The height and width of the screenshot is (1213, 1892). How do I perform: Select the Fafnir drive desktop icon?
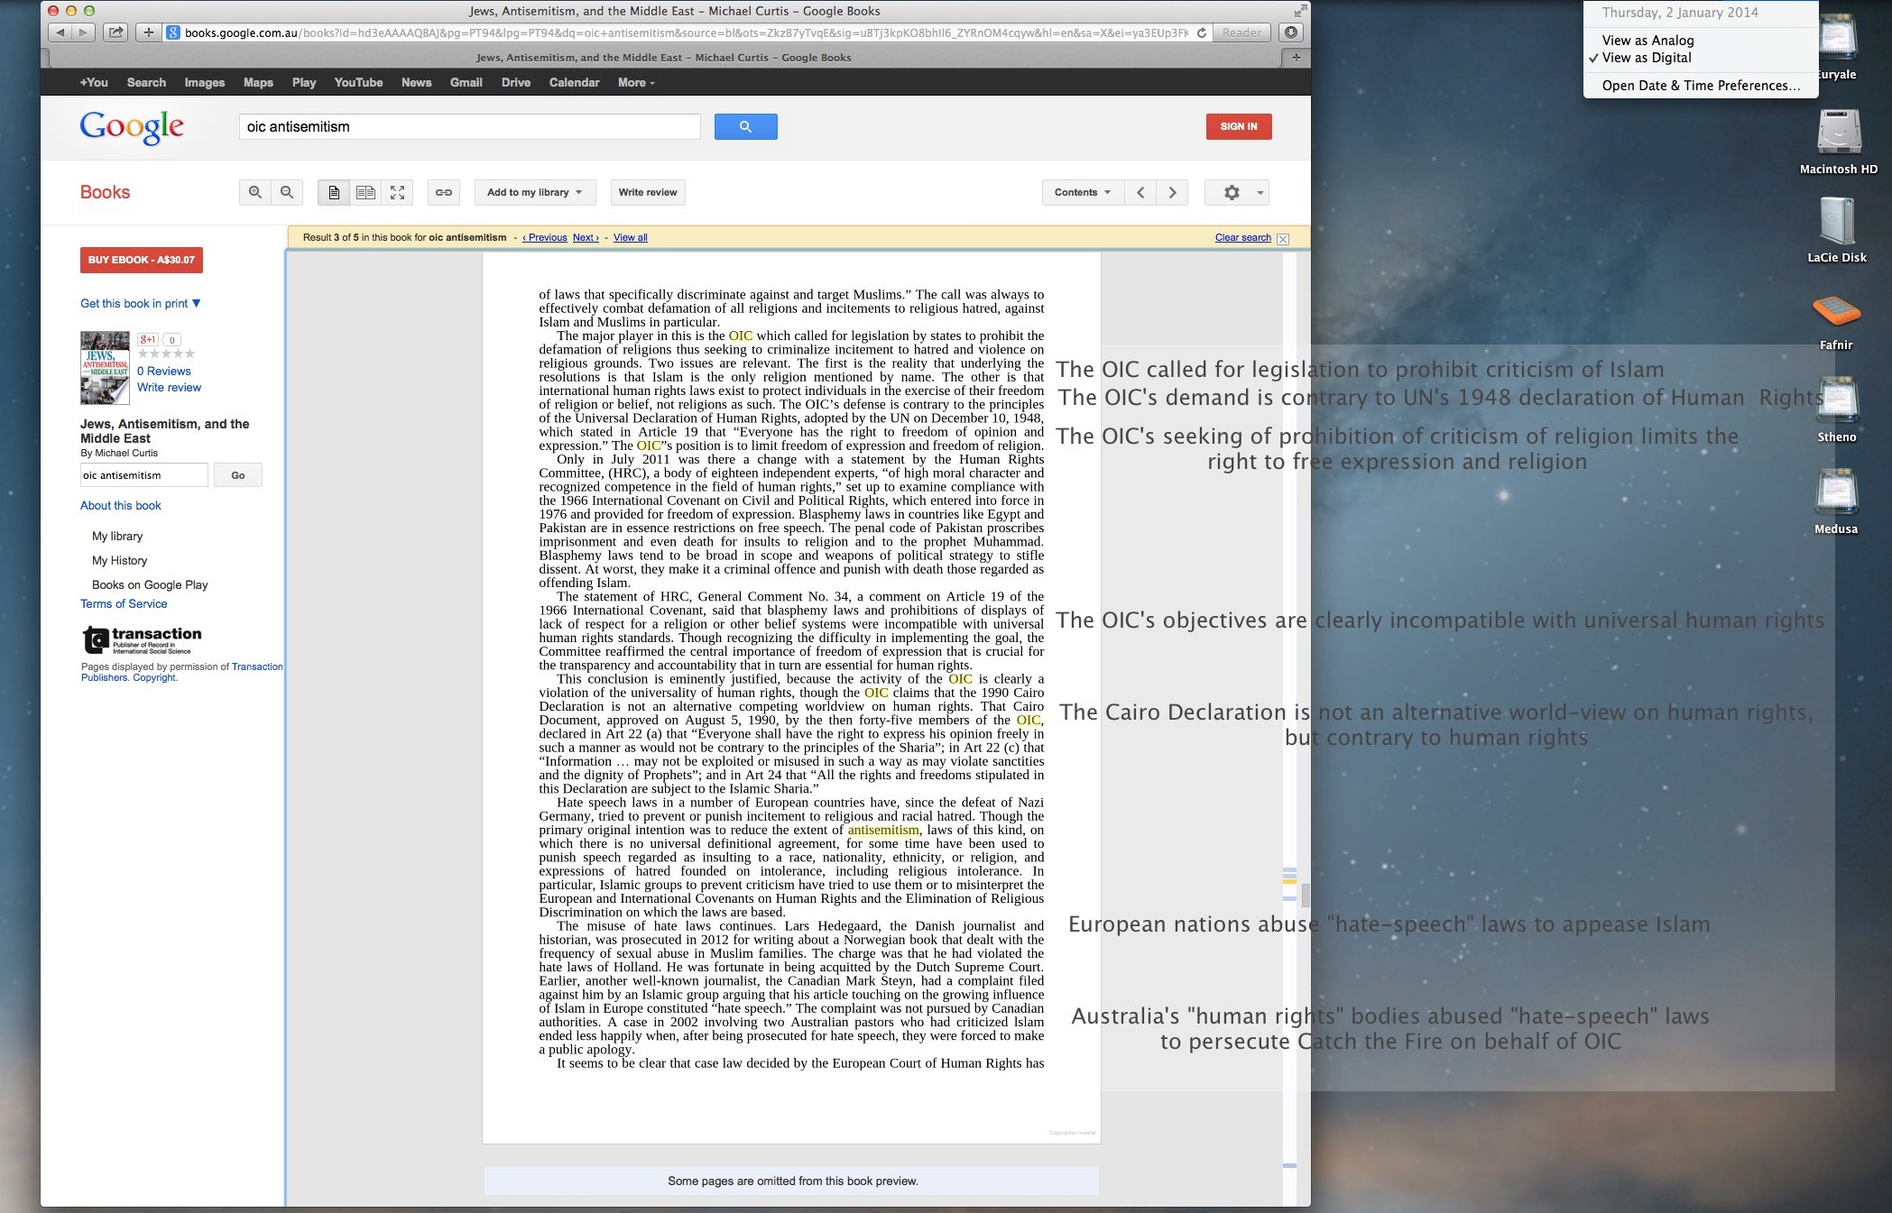click(x=1836, y=322)
